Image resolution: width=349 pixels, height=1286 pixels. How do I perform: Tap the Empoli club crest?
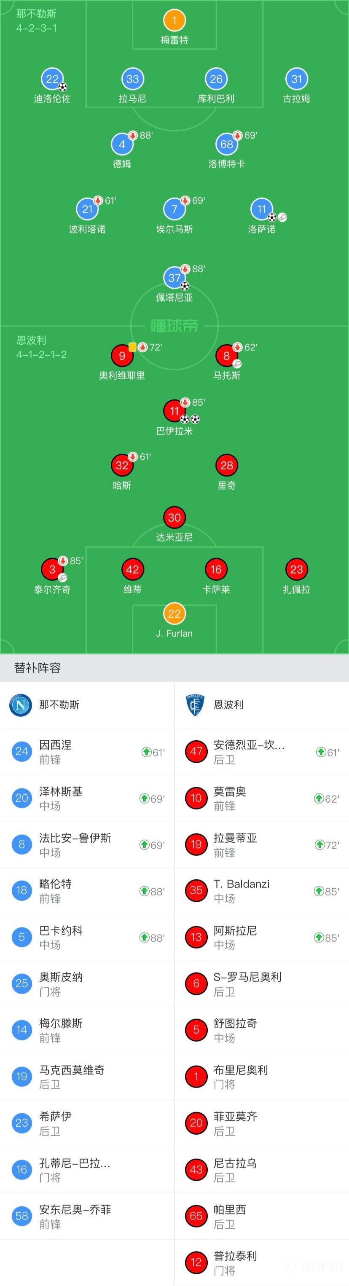(195, 705)
